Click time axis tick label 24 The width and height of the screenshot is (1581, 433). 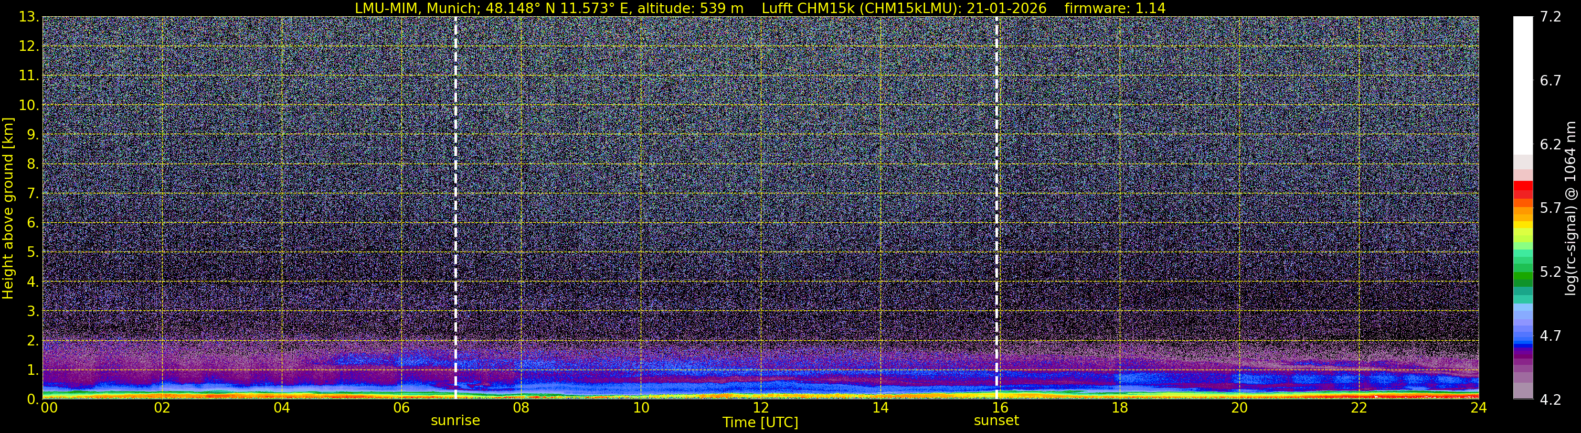(1479, 408)
